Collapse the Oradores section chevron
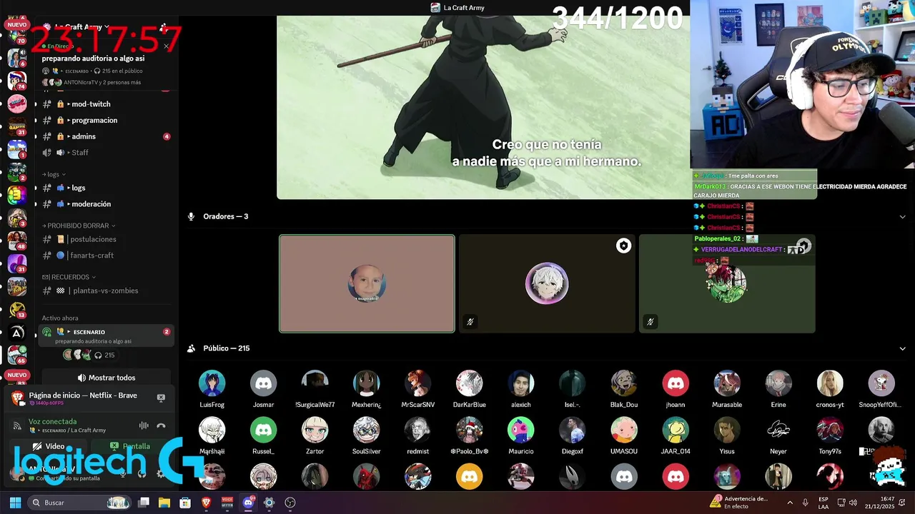The image size is (915, 514). (x=902, y=217)
